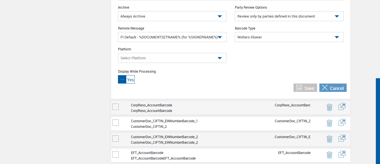Open EFT_AccountBarcode in popup window
The image size is (380, 164).
pyautogui.click(x=342, y=154)
